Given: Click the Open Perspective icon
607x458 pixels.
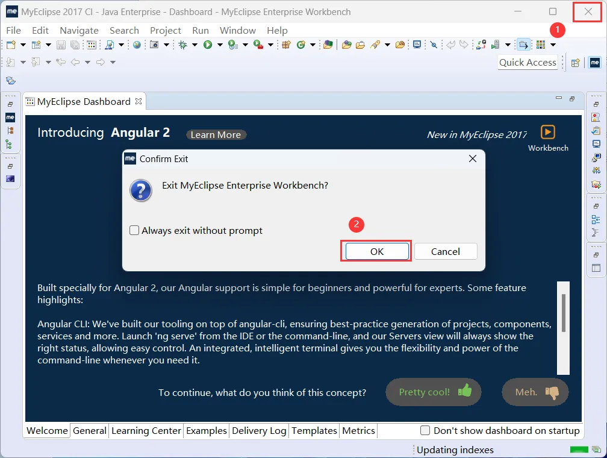Looking at the screenshot, I should [x=576, y=63].
